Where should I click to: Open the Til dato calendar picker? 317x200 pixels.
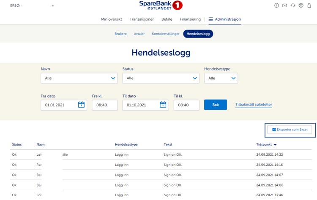(163, 105)
